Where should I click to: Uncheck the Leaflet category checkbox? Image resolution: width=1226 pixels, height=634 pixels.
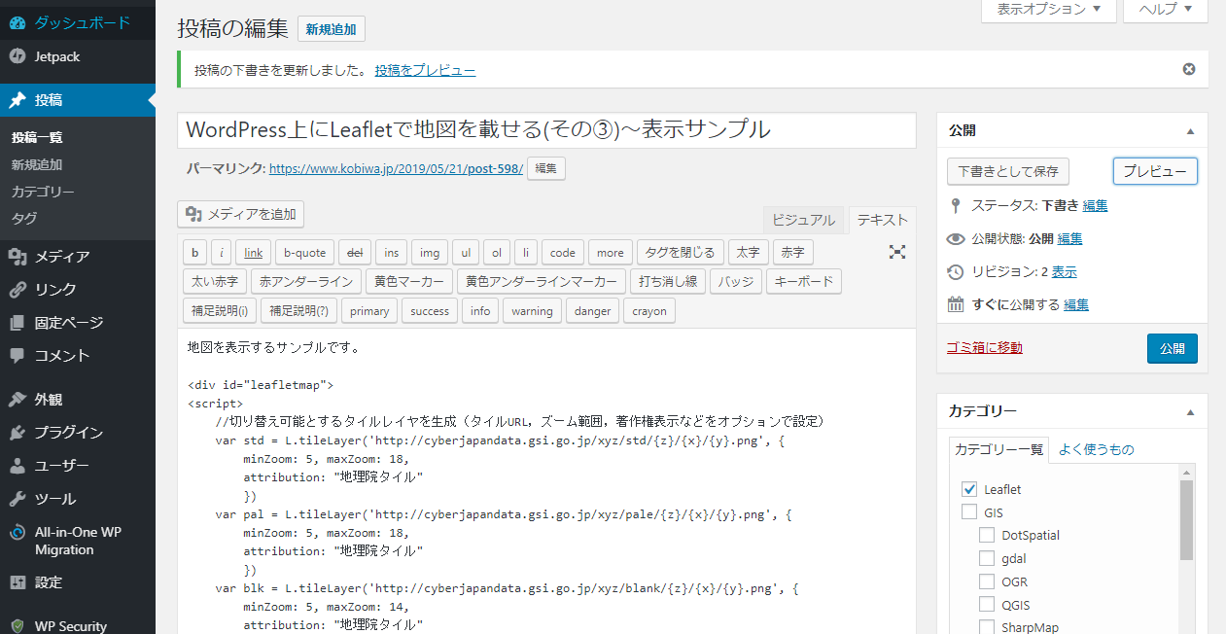969,489
